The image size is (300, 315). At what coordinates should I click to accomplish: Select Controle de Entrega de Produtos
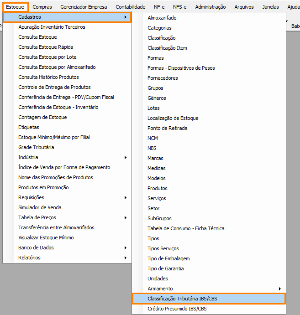(x=67, y=87)
